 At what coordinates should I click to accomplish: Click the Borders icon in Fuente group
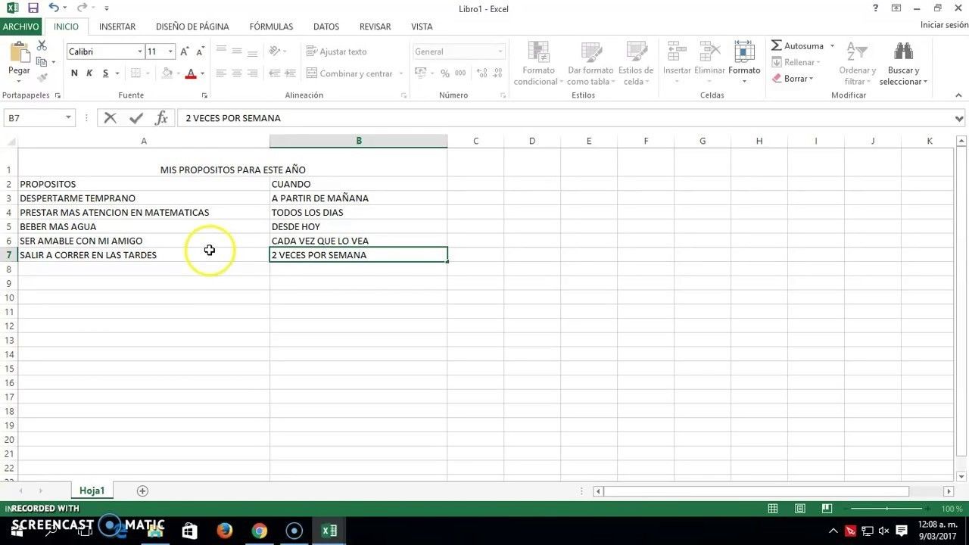tap(136, 73)
